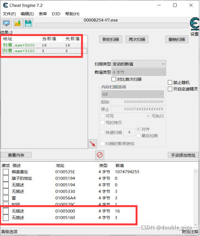Click address 0100535E in address list
The image size is (200, 236).
[x=65, y=172]
